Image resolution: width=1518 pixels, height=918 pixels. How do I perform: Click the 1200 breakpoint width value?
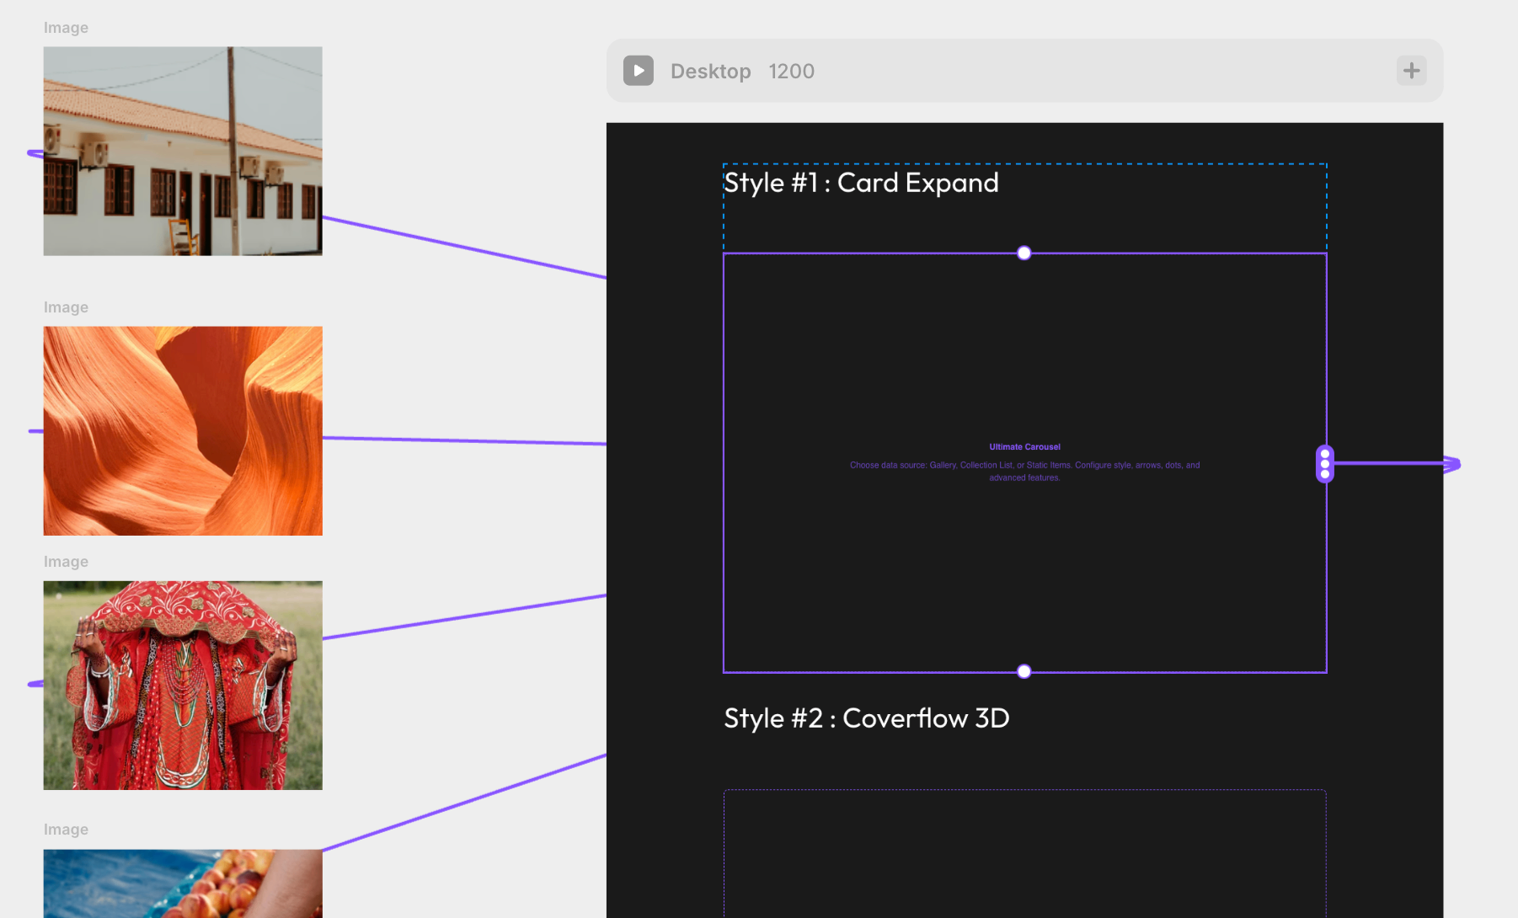pos(791,72)
